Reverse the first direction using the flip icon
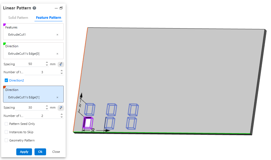 click(61, 64)
